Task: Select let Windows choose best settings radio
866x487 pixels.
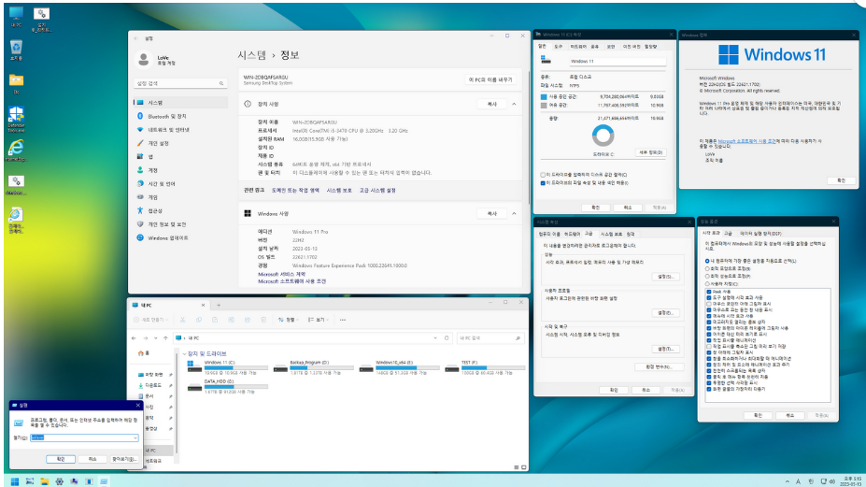Action: pyautogui.click(x=707, y=261)
